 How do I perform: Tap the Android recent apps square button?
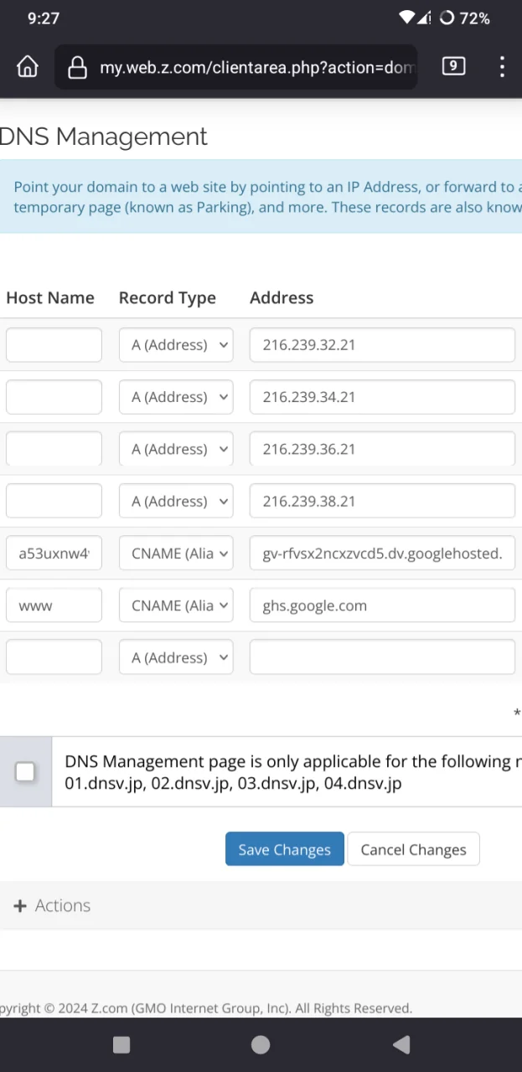(x=121, y=1044)
